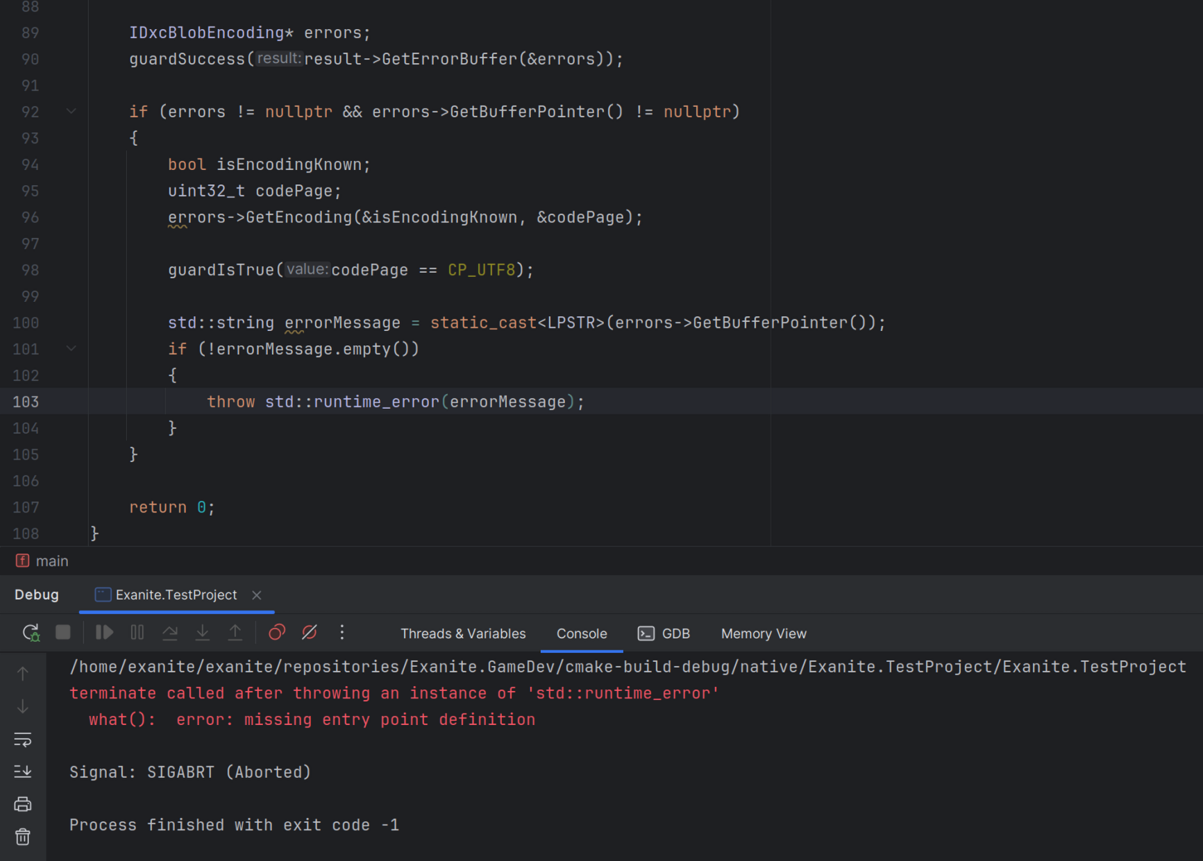Collapse the if block at line 101
This screenshot has width=1203, height=861.
tap(71, 348)
